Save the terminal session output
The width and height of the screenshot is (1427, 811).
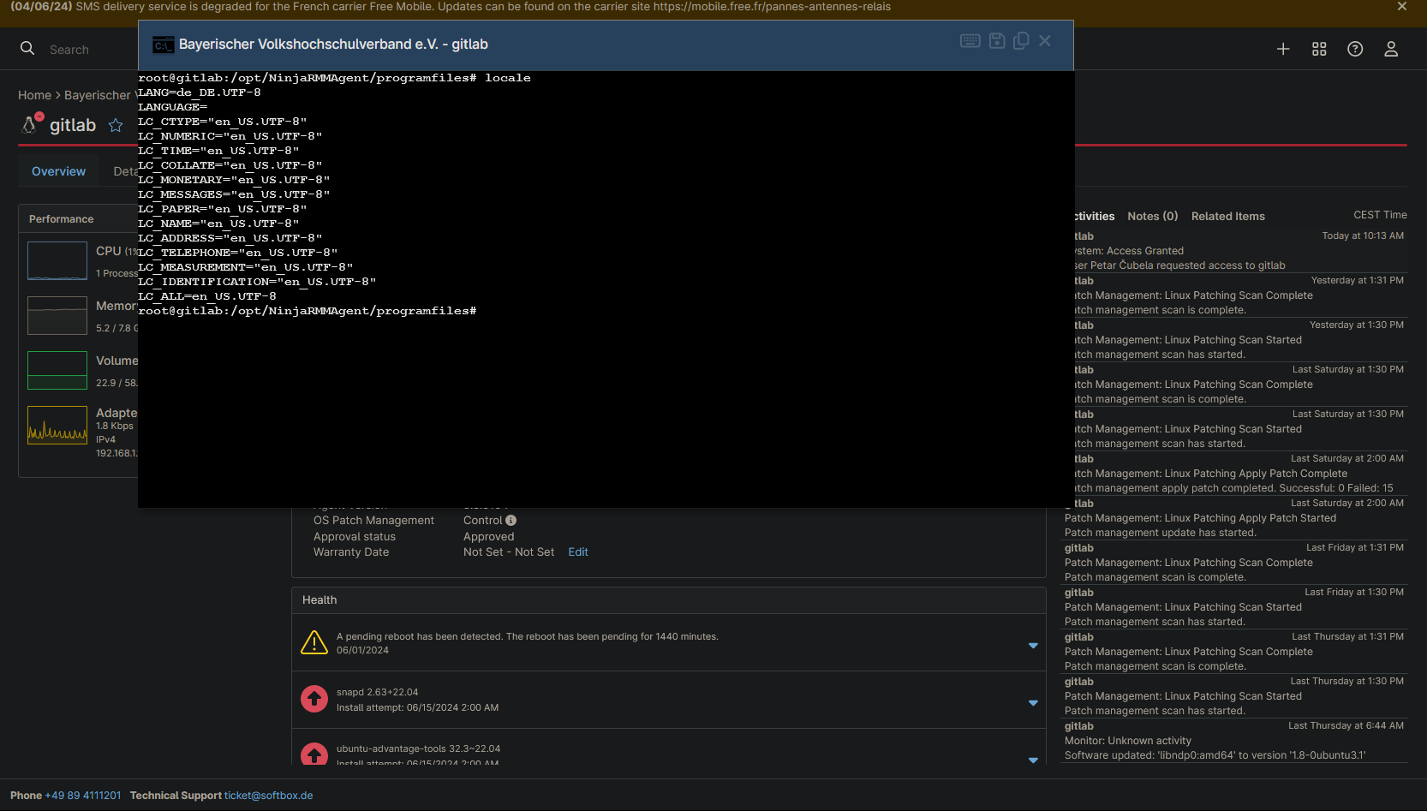pyautogui.click(x=997, y=41)
